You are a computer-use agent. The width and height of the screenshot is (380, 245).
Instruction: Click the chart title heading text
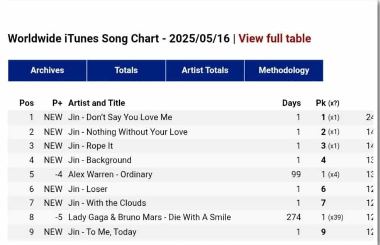click(x=119, y=39)
